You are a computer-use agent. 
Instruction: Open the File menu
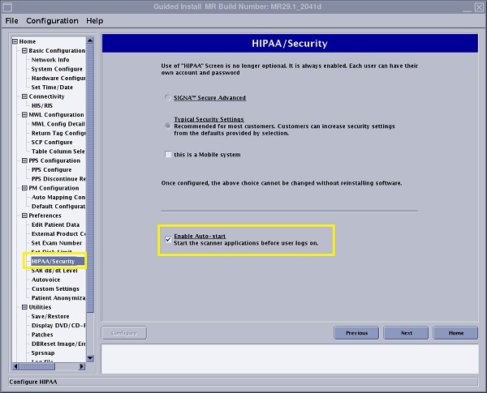pyautogui.click(x=12, y=20)
